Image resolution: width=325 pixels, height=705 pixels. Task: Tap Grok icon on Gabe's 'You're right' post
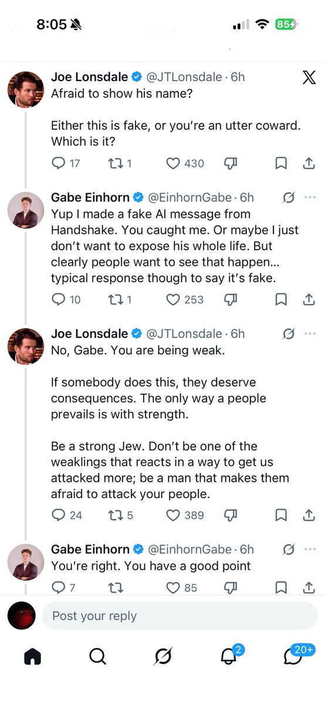(x=288, y=549)
